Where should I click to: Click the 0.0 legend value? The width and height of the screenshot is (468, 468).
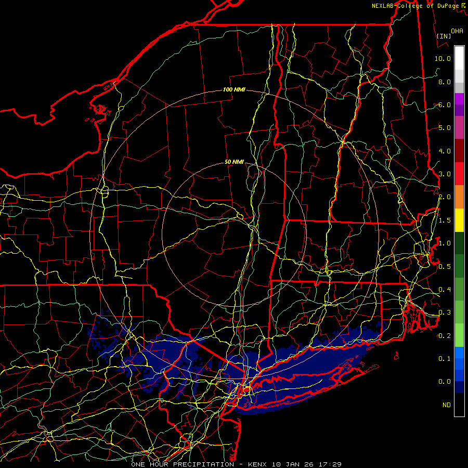(x=445, y=382)
